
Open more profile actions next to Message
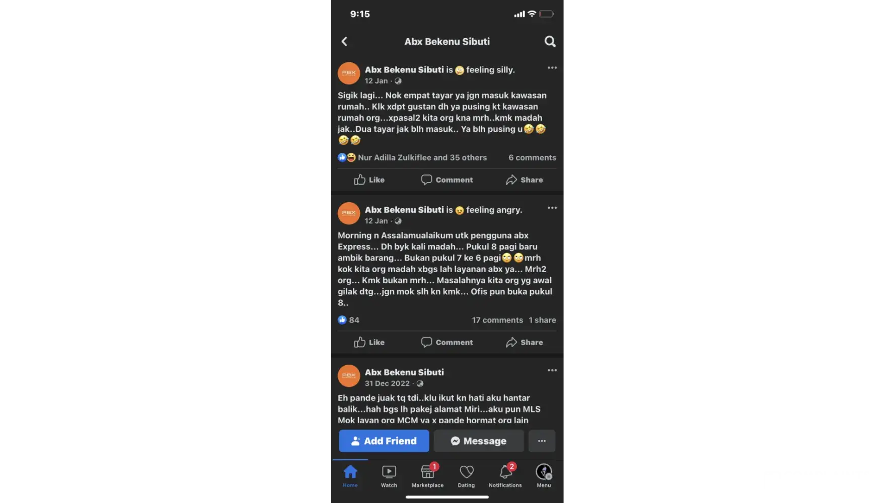point(542,441)
